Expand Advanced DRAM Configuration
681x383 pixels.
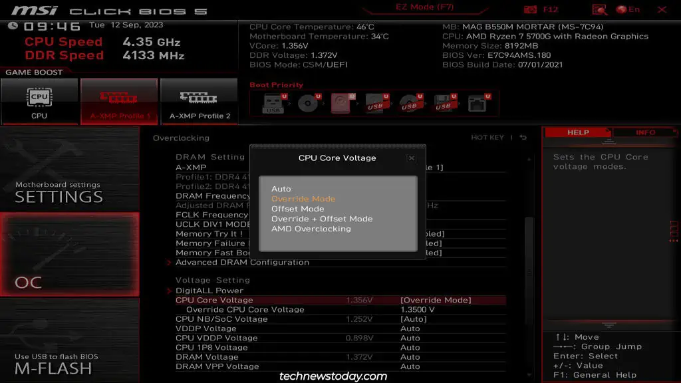(242, 262)
